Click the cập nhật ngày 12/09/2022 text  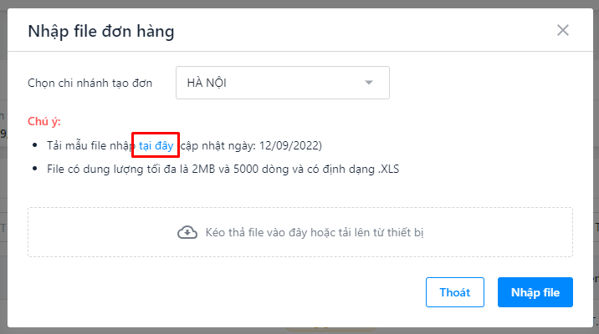pos(251,145)
